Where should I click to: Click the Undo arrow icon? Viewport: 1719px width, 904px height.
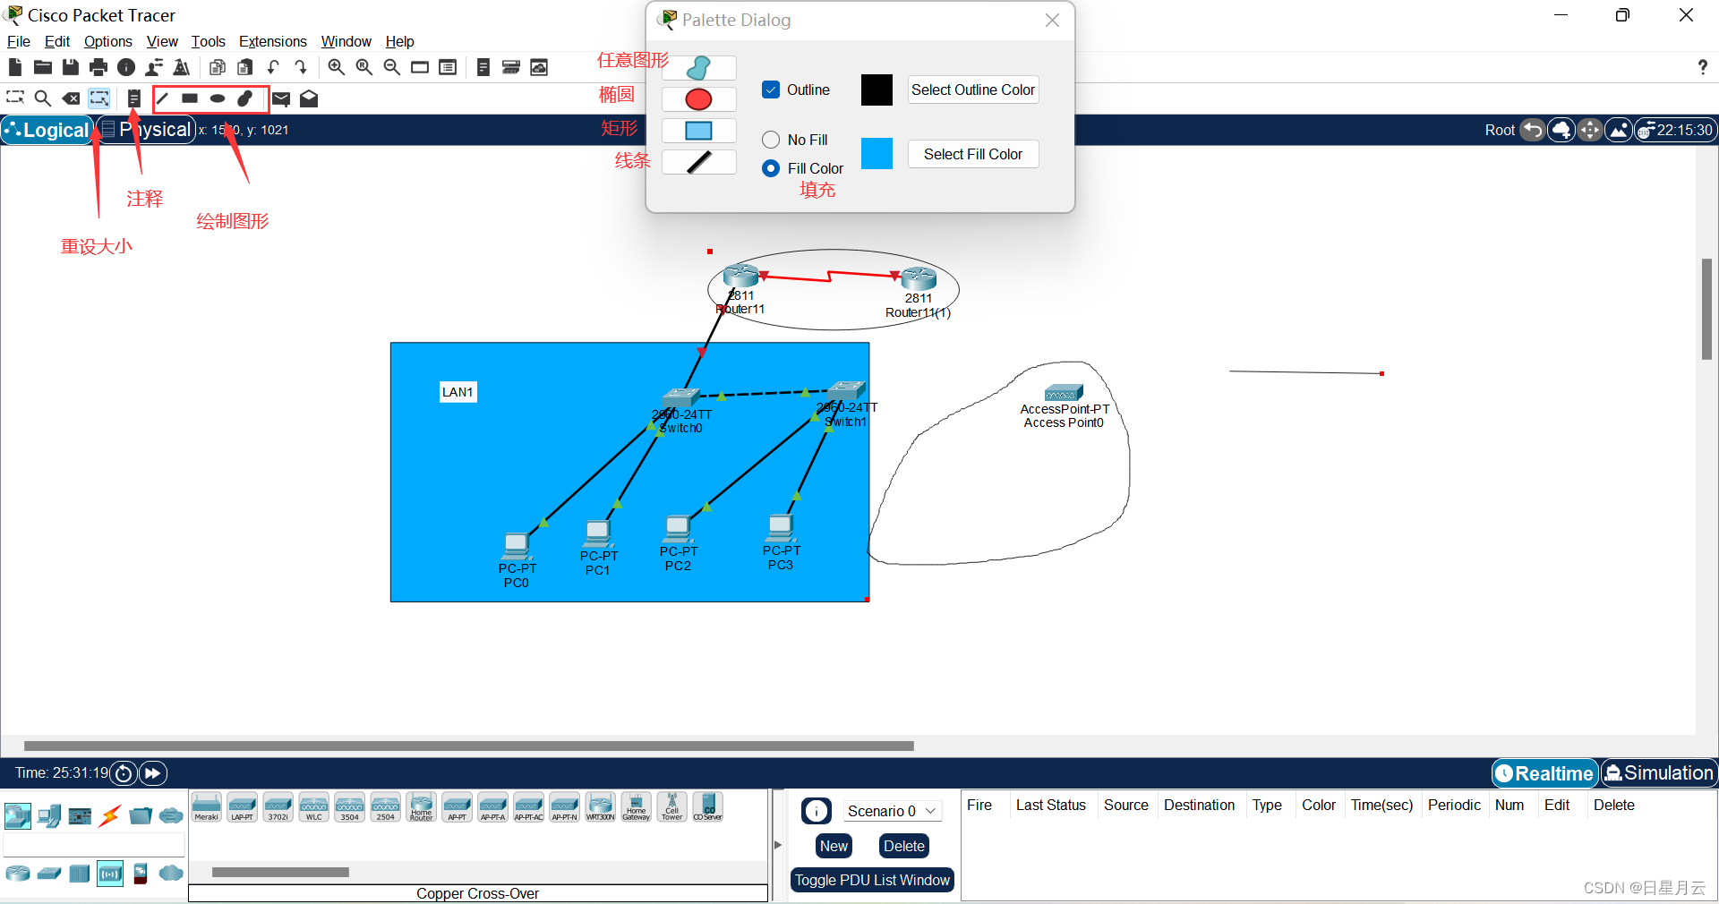tap(273, 67)
